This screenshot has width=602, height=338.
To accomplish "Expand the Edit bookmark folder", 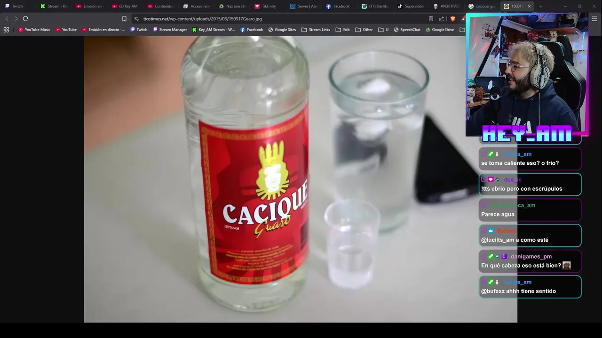I will point(342,30).
